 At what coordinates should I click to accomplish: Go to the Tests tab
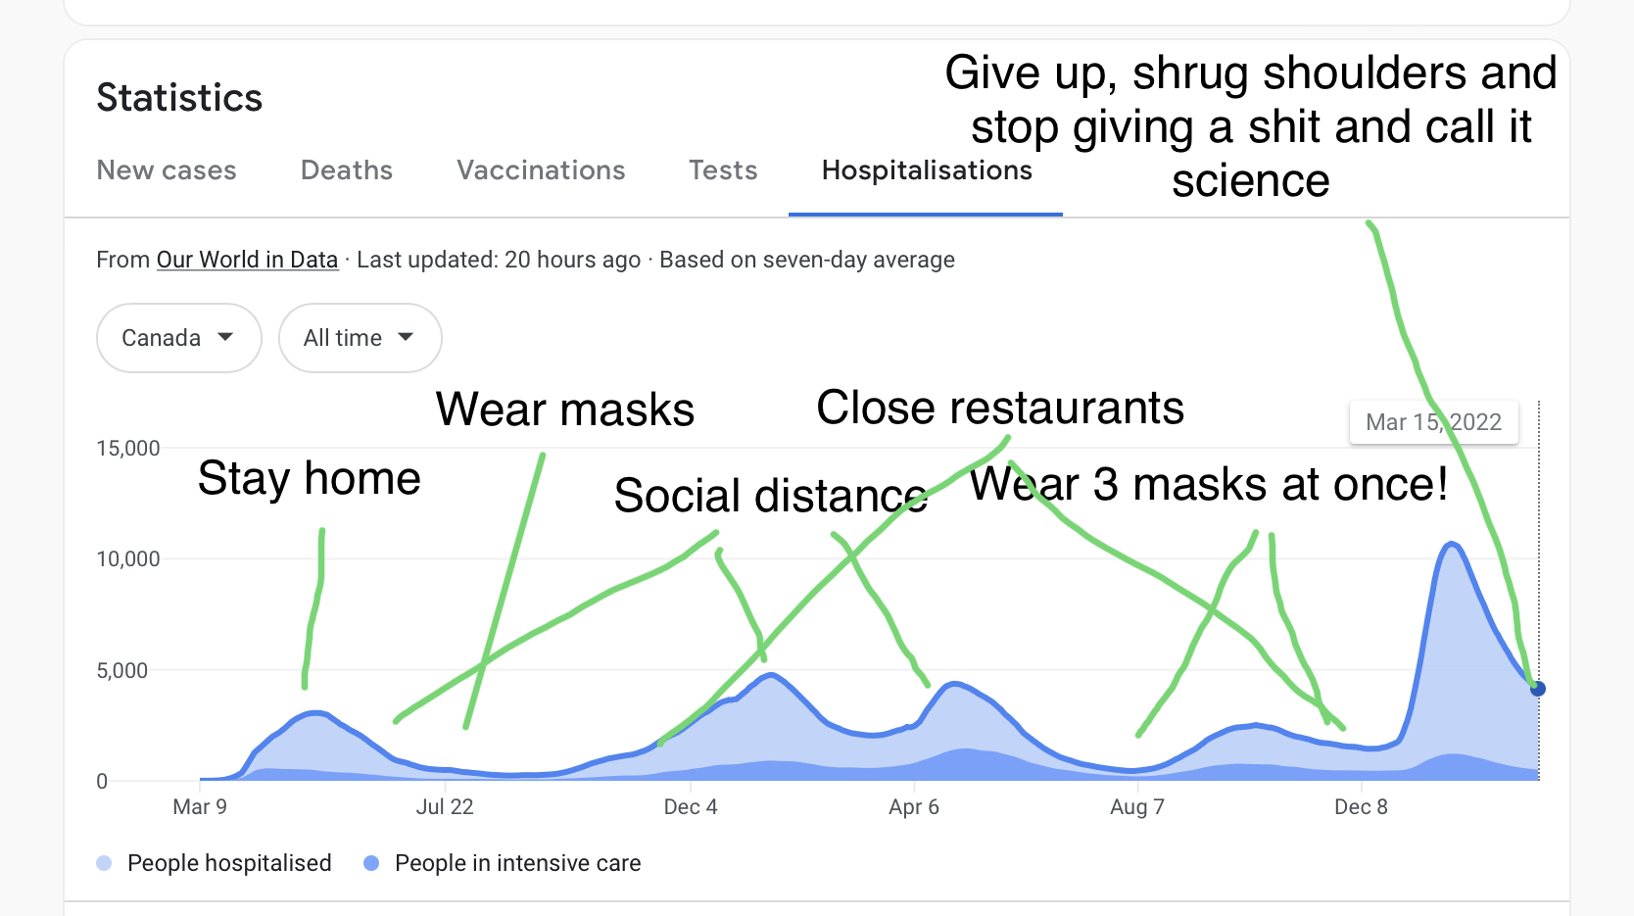[x=723, y=170]
